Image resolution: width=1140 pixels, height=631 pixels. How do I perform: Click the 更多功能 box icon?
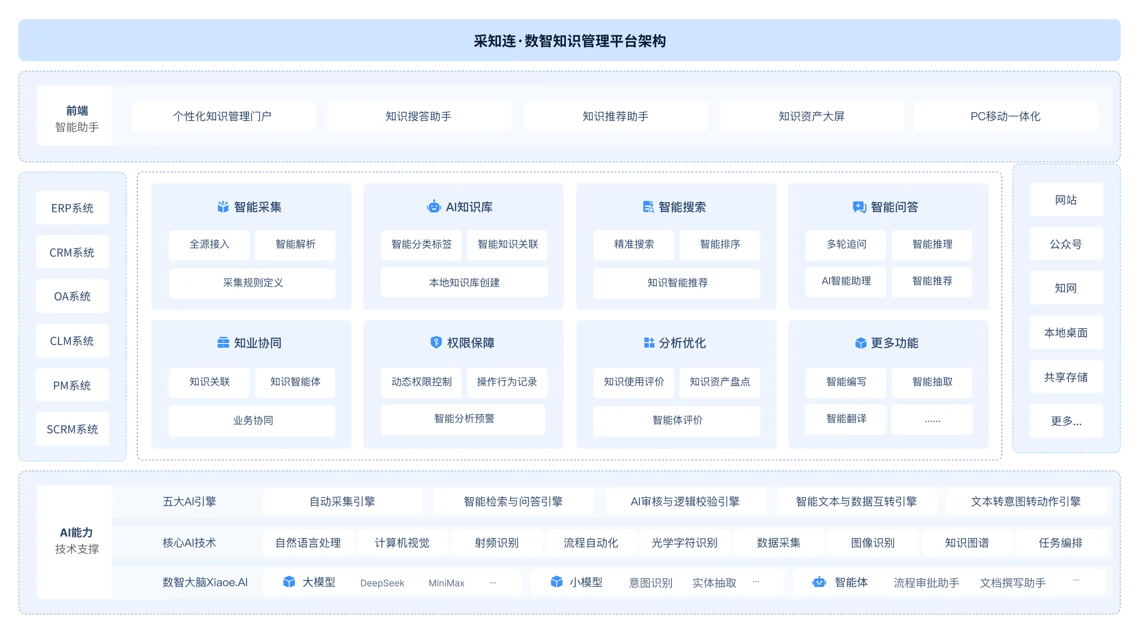pos(861,343)
